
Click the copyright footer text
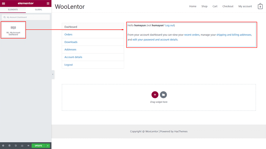pyautogui.click(x=159, y=131)
